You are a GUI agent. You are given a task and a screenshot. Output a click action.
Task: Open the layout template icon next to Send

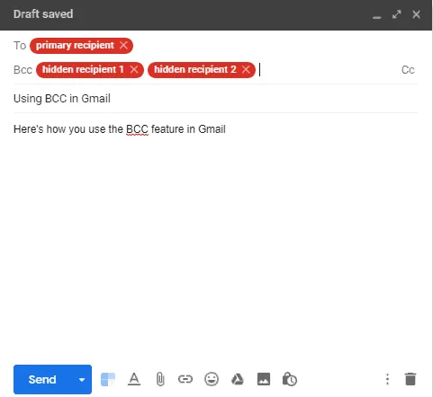click(108, 379)
